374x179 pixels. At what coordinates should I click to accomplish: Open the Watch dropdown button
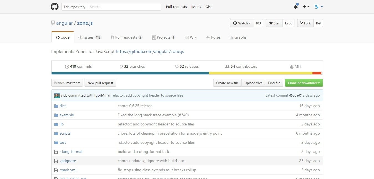point(242,23)
